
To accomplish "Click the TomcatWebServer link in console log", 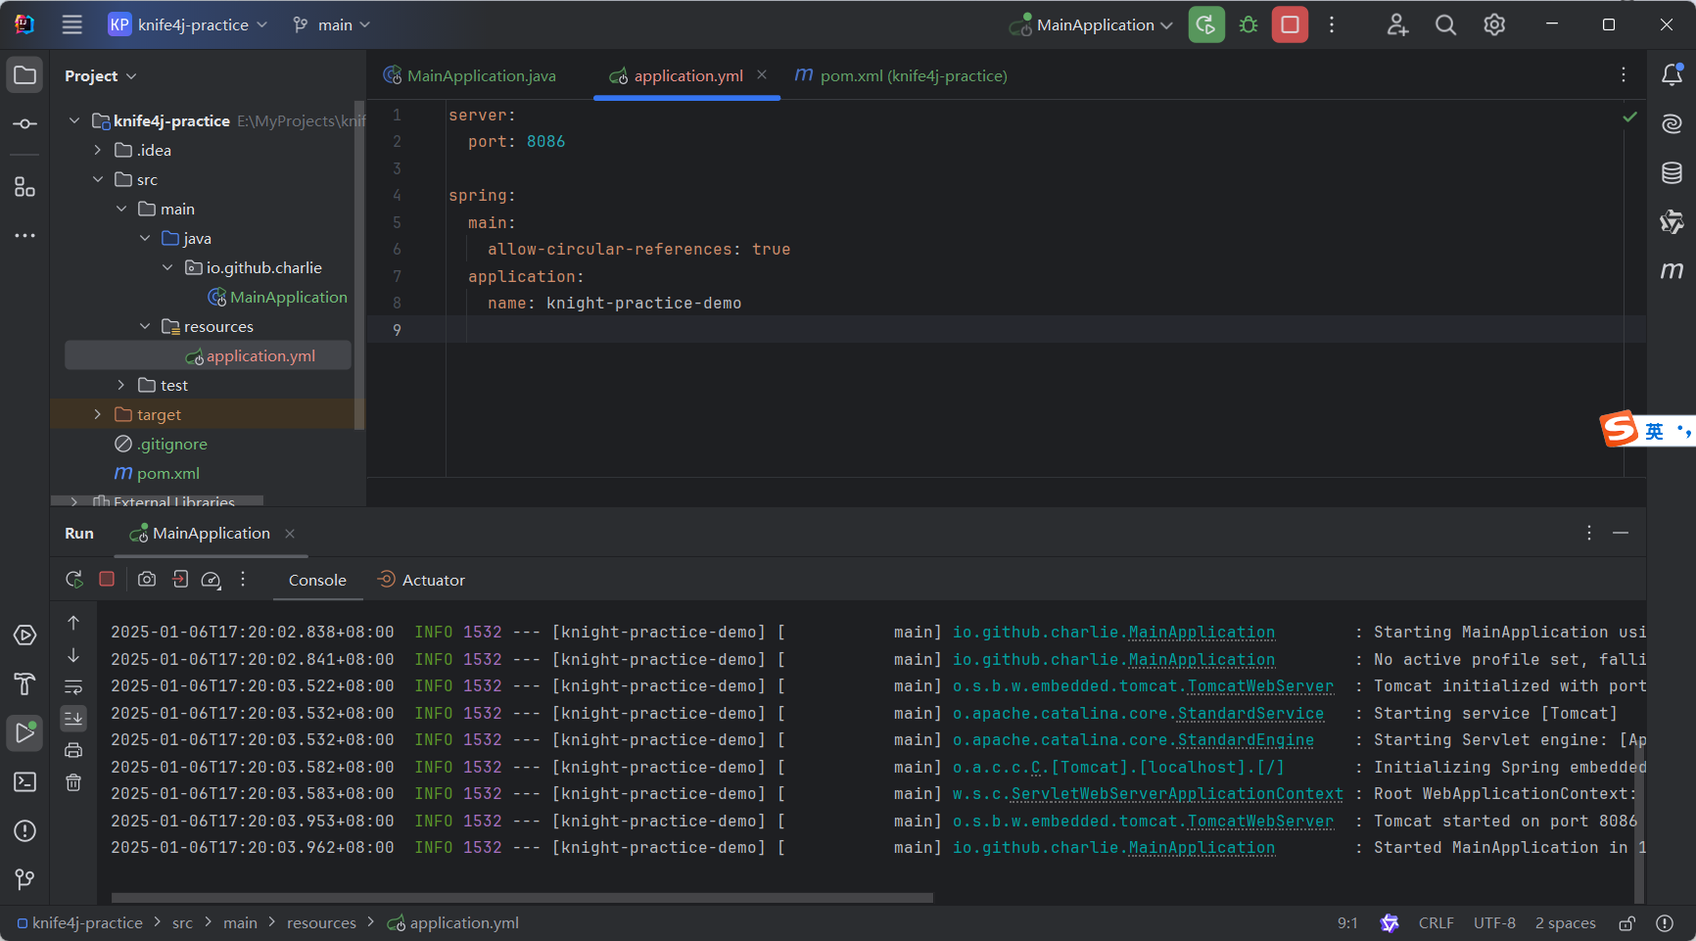I will 1259,686.
